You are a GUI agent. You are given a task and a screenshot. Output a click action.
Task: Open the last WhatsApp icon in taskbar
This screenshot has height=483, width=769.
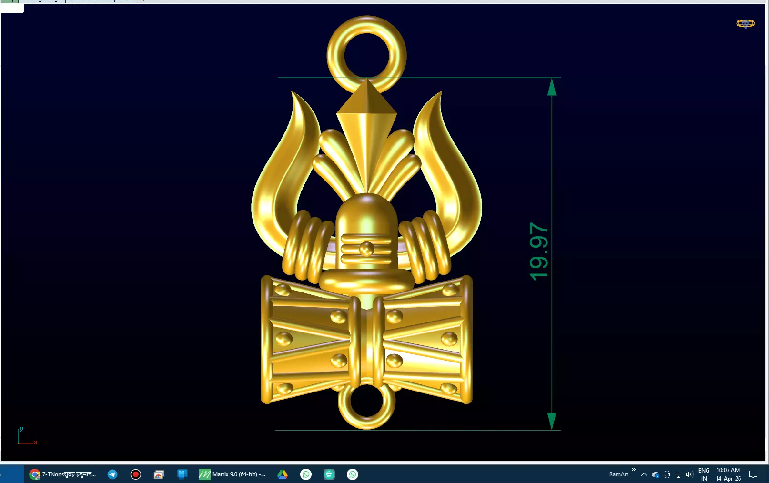353,474
